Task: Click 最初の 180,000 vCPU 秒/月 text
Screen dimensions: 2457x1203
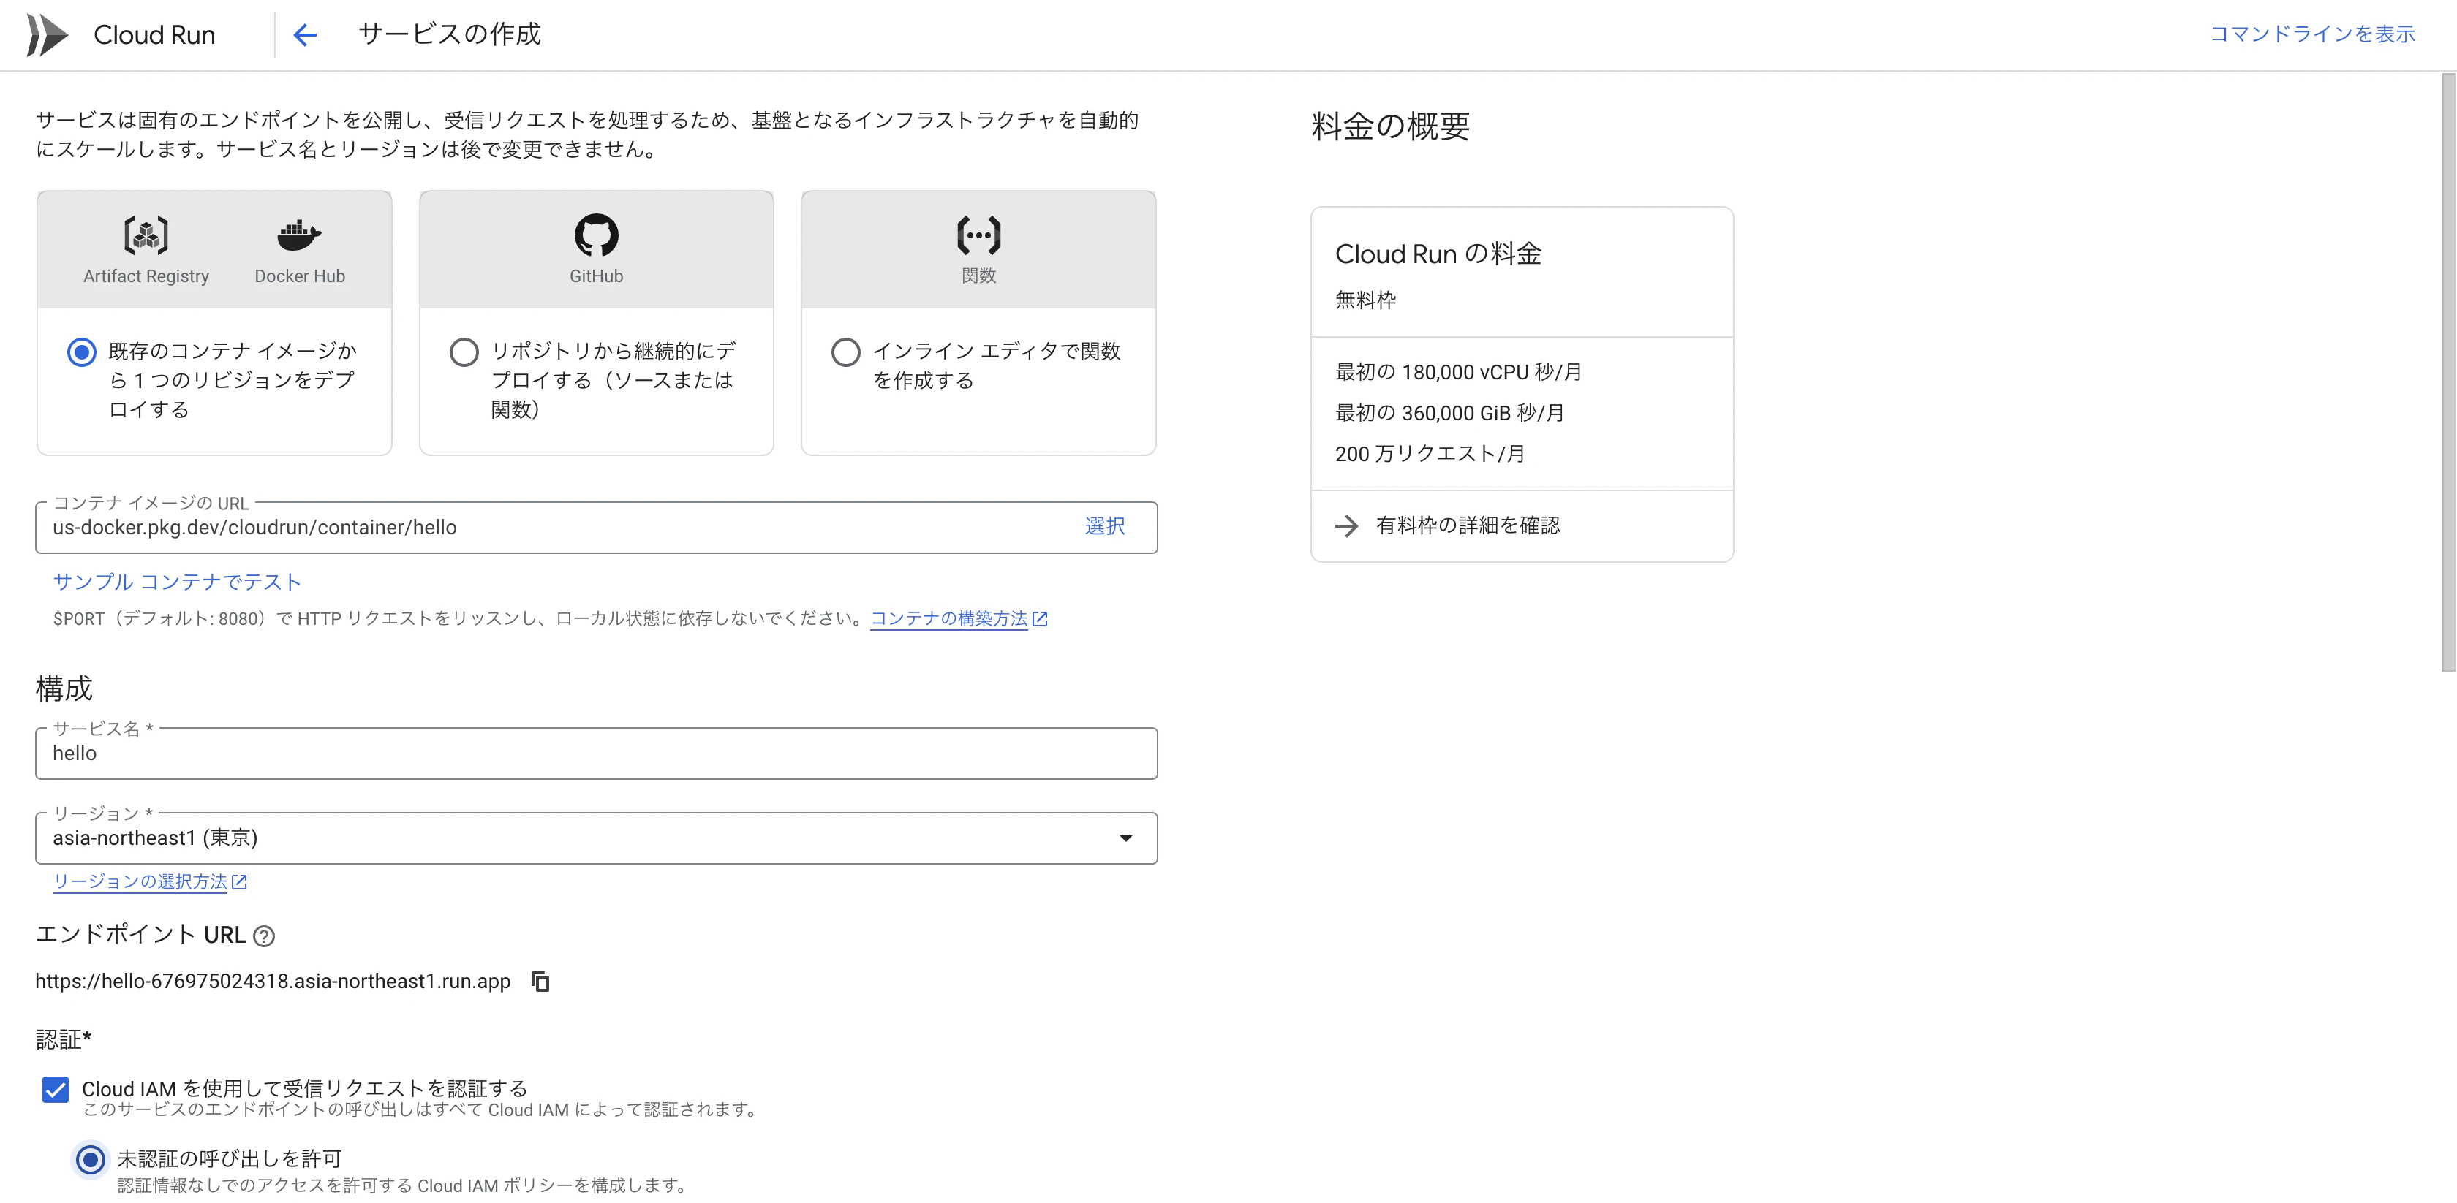Action: pos(1458,372)
